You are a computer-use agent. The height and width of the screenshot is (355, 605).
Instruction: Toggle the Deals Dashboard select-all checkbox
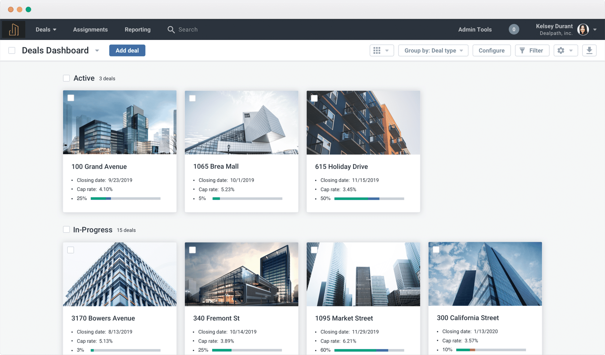point(12,51)
